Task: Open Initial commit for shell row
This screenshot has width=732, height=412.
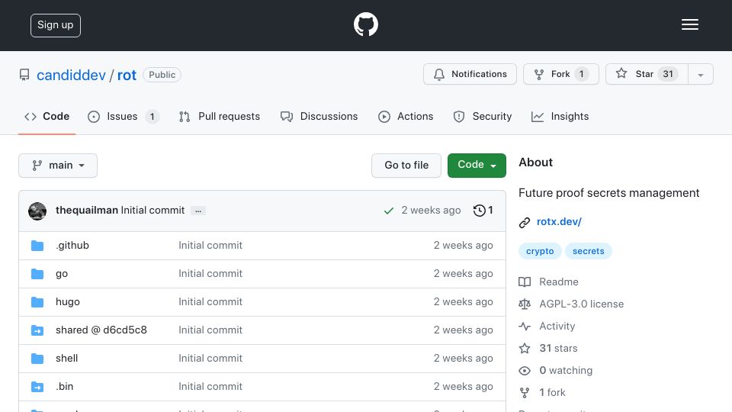Action: tap(210, 359)
